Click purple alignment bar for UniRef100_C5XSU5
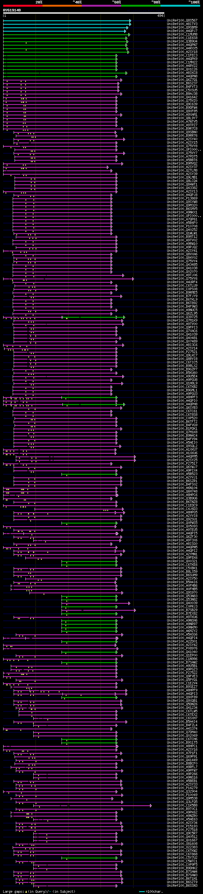 (x=61, y=90)
